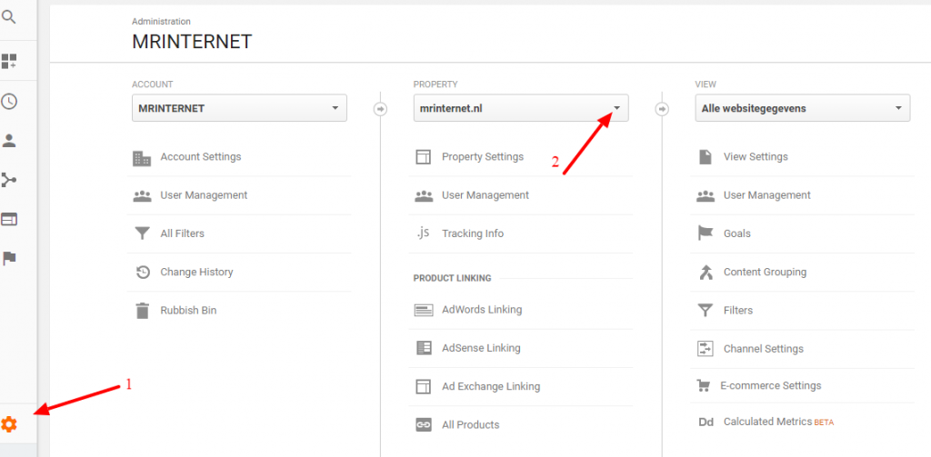Click the icon beside Content Grouping
The image size is (931, 457).
(705, 273)
